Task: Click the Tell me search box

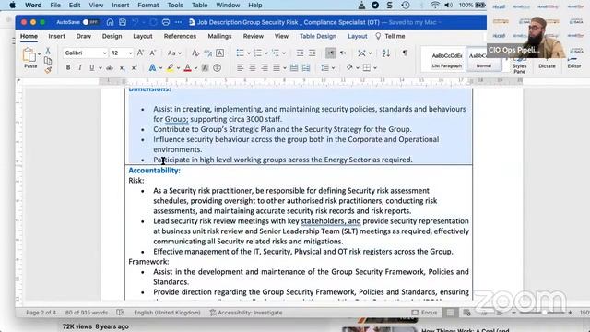Action: coord(391,36)
